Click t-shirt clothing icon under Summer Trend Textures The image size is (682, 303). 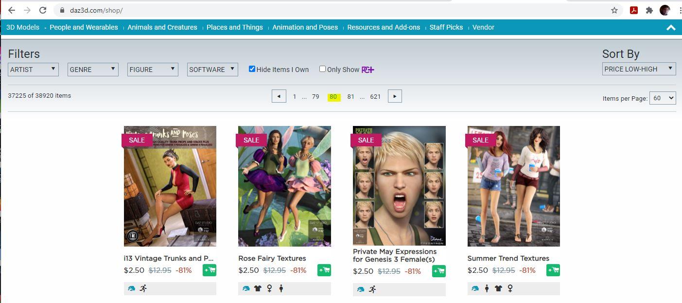[498, 288]
